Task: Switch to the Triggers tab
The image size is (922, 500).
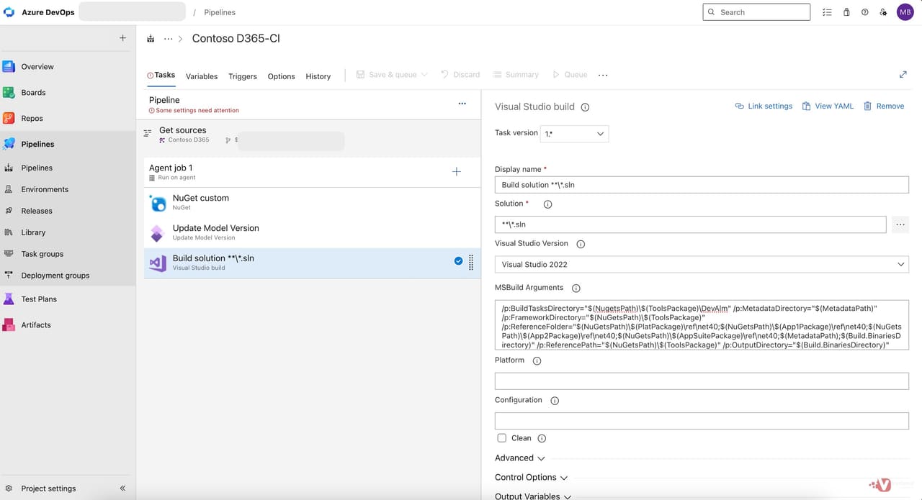Action: coord(243,76)
